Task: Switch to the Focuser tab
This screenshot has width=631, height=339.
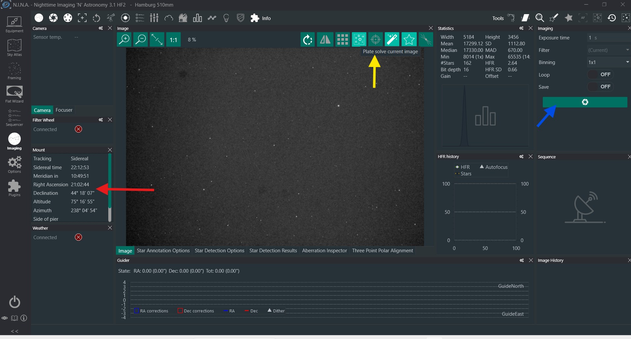Action: 64,110
